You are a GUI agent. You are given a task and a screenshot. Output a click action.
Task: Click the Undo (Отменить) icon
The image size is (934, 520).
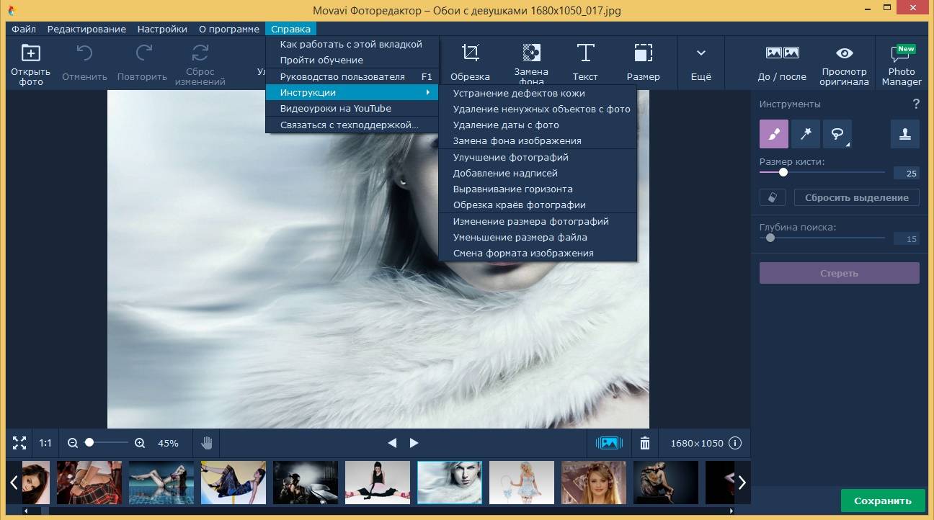pos(84,53)
